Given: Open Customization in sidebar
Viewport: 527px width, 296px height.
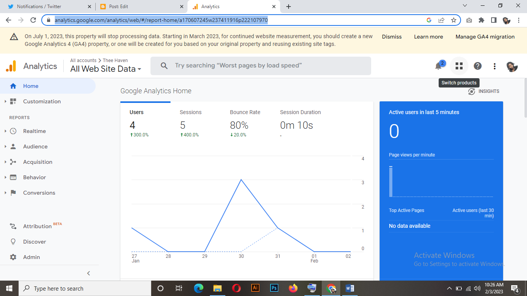Looking at the screenshot, I should (x=42, y=101).
